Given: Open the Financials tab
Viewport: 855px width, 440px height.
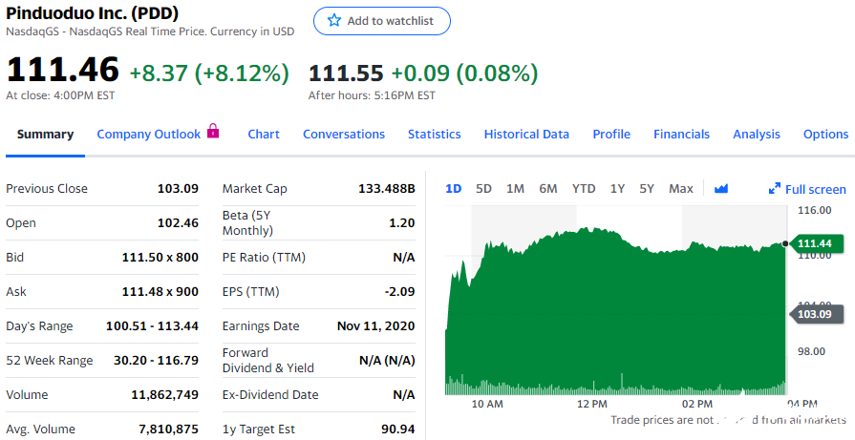Looking at the screenshot, I should pyautogui.click(x=681, y=134).
